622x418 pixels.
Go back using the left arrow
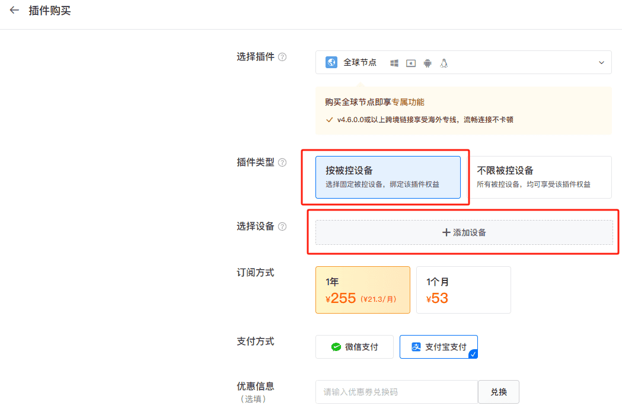coord(14,10)
